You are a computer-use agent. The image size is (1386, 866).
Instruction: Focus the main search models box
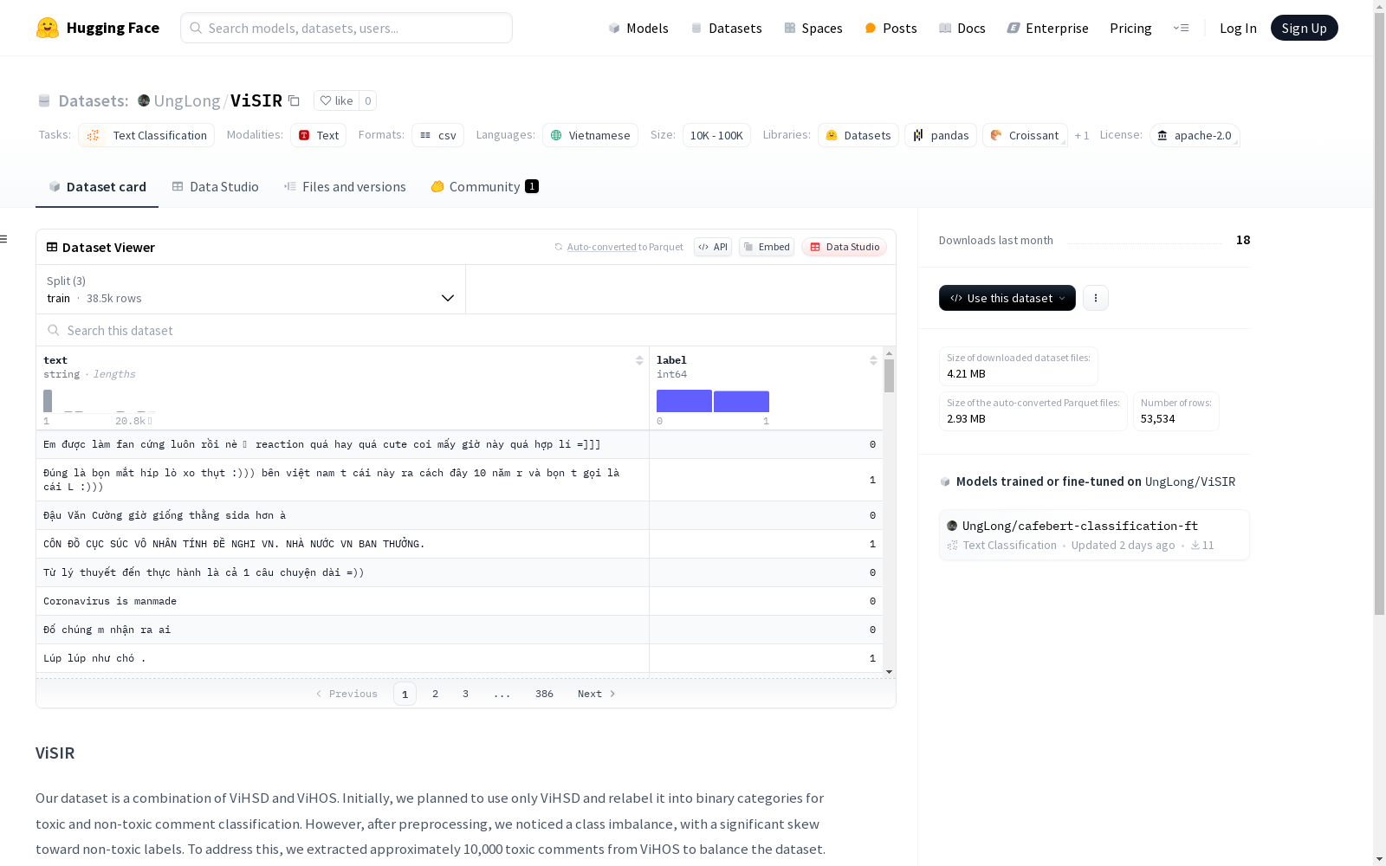coord(346,28)
